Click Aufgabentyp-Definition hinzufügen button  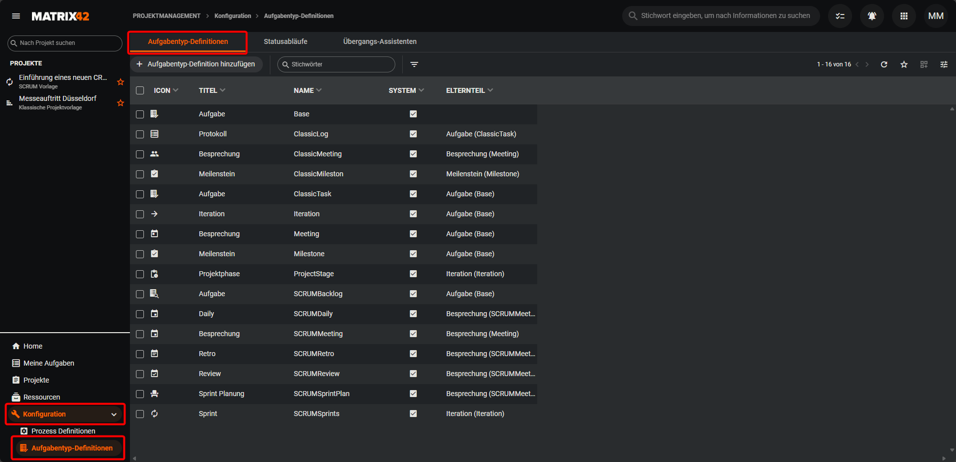pyautogui.click(x=196, y=64)
